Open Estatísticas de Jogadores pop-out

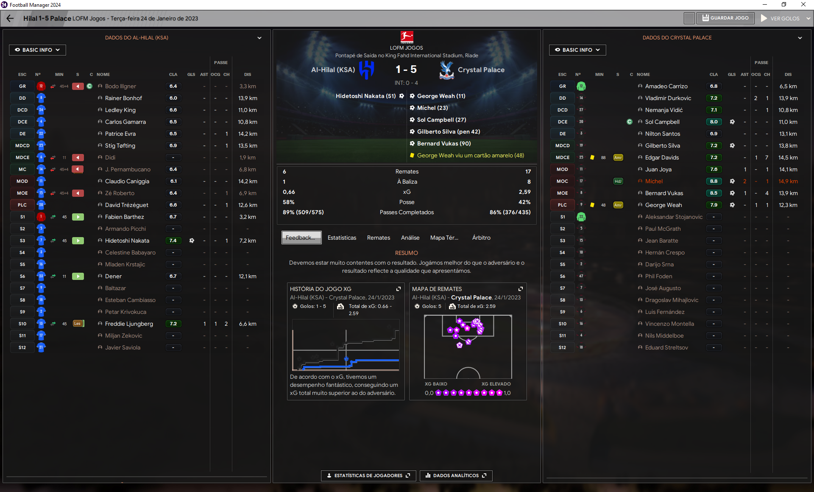(x=368, y=475)
